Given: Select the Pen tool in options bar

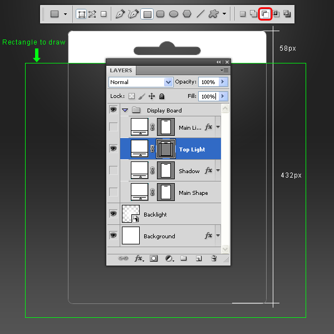Looking at the screenshot, I should 120,14.
